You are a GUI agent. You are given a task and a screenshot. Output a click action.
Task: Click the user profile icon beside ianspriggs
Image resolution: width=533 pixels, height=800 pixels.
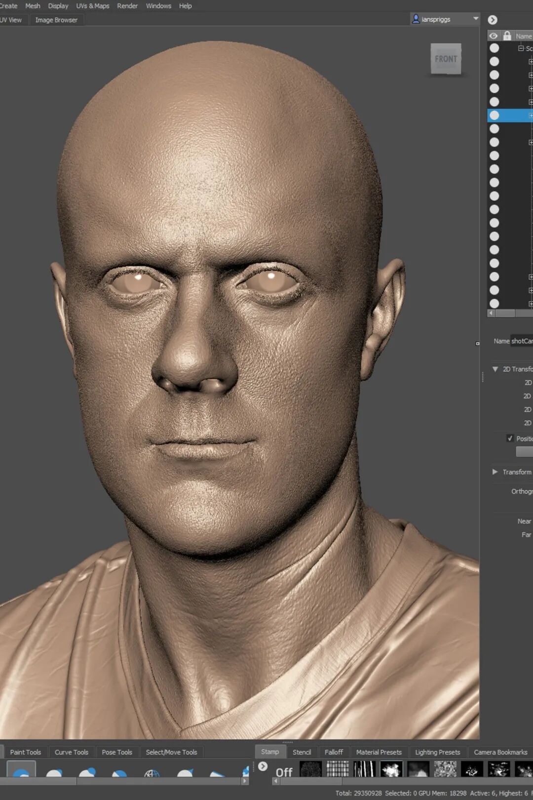tap(416, 19)
